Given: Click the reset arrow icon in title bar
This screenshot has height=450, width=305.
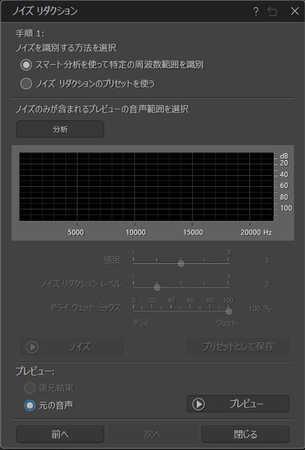Looking at the screenshot, I should point(272,12).
